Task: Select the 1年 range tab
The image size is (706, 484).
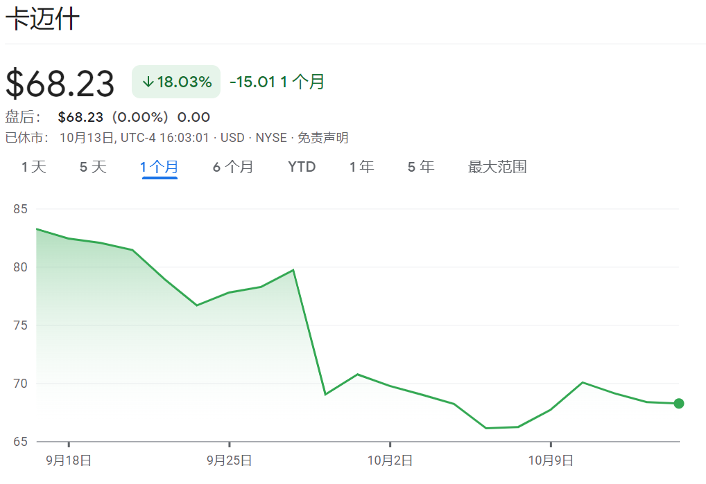Action: click(362, 167)
